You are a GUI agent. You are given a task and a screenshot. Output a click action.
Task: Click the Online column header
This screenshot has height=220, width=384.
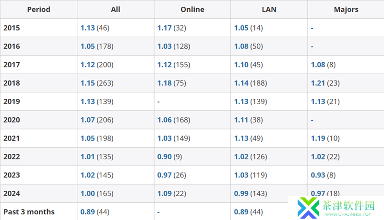click(192, 10)
